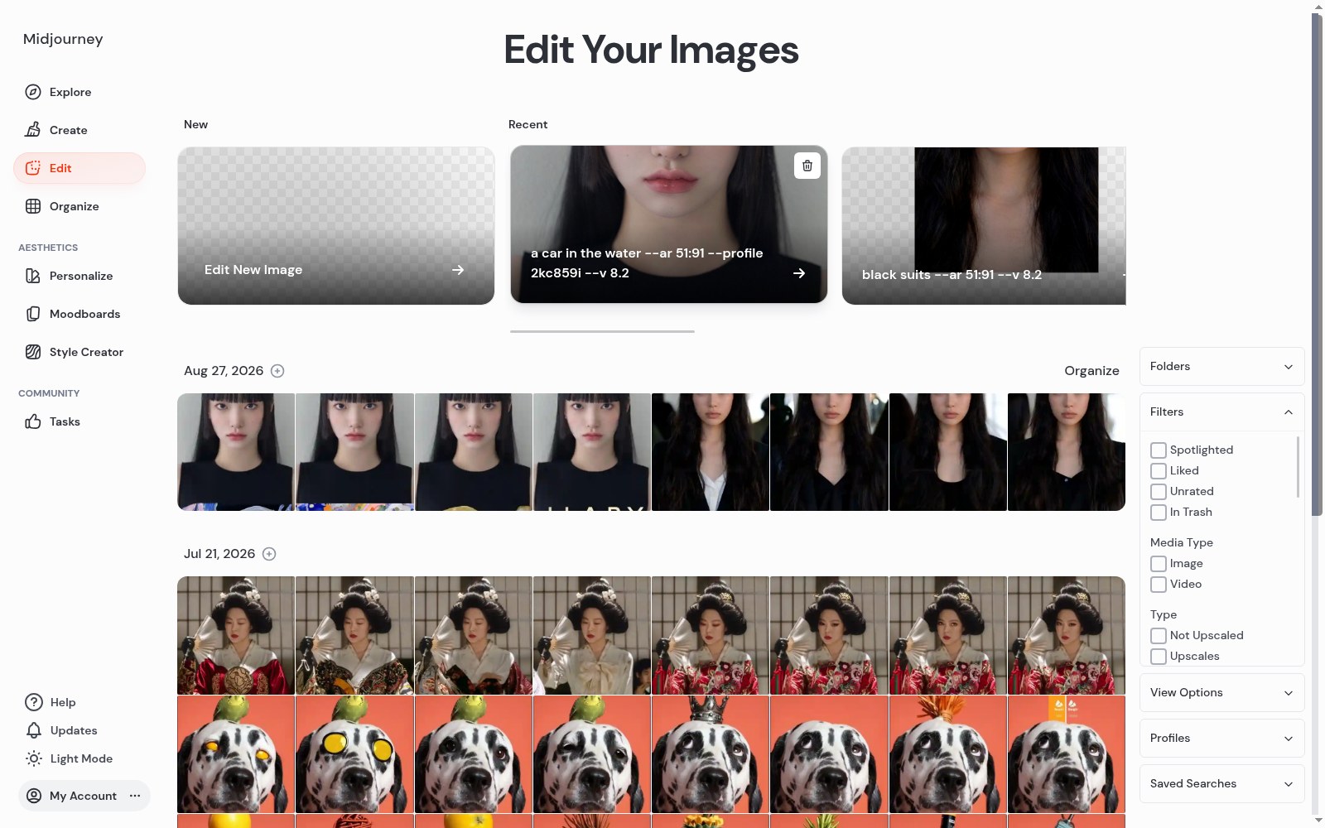Click the main page vertical scrollbar
1325x828 pixels.
click(x=1317, y=265)
